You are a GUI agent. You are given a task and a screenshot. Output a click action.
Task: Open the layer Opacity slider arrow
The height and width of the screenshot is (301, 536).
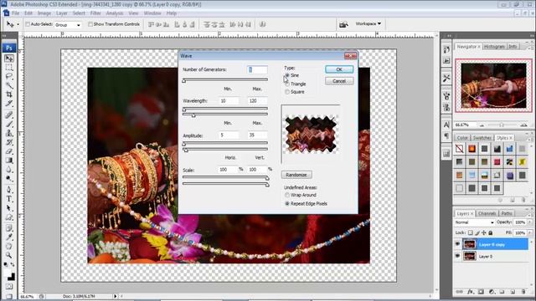click(x=530, y=222)
